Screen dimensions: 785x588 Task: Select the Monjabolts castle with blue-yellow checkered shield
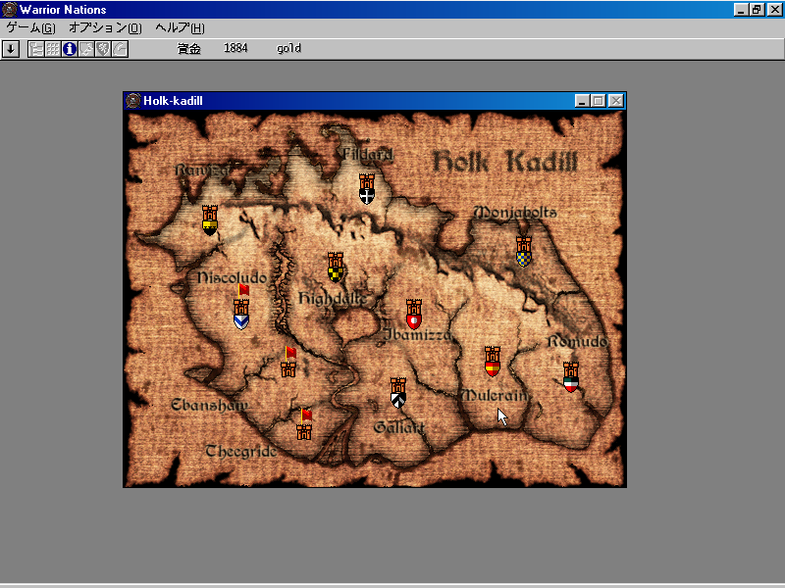coord(524,252)
